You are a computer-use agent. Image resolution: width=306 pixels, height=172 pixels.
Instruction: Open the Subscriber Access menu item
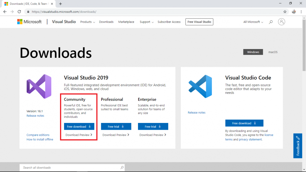pos(169,22)
